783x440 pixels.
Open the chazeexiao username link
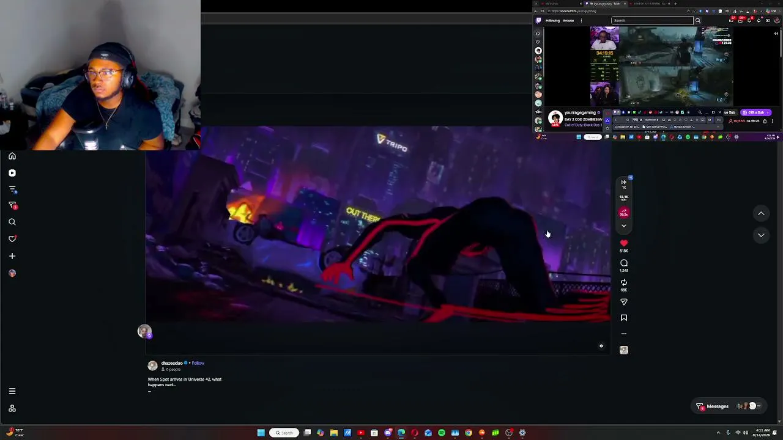pos(172,363)
